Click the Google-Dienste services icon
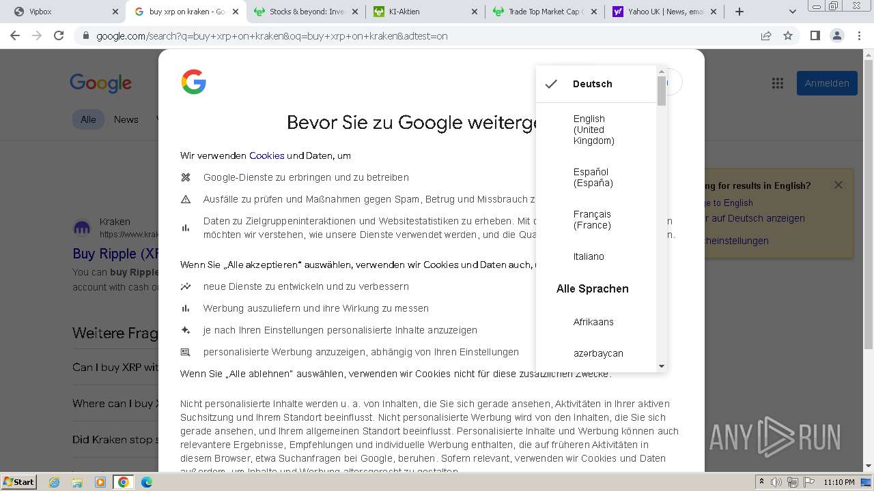This screenshot has width=874, height=491. click(x=185, y=177)
